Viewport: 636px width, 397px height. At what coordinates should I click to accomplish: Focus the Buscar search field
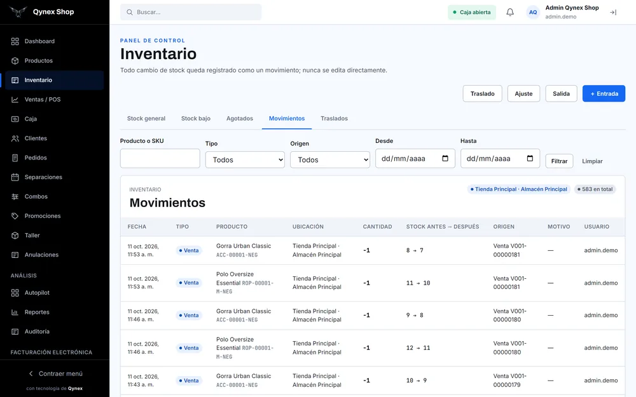(191, 12)
